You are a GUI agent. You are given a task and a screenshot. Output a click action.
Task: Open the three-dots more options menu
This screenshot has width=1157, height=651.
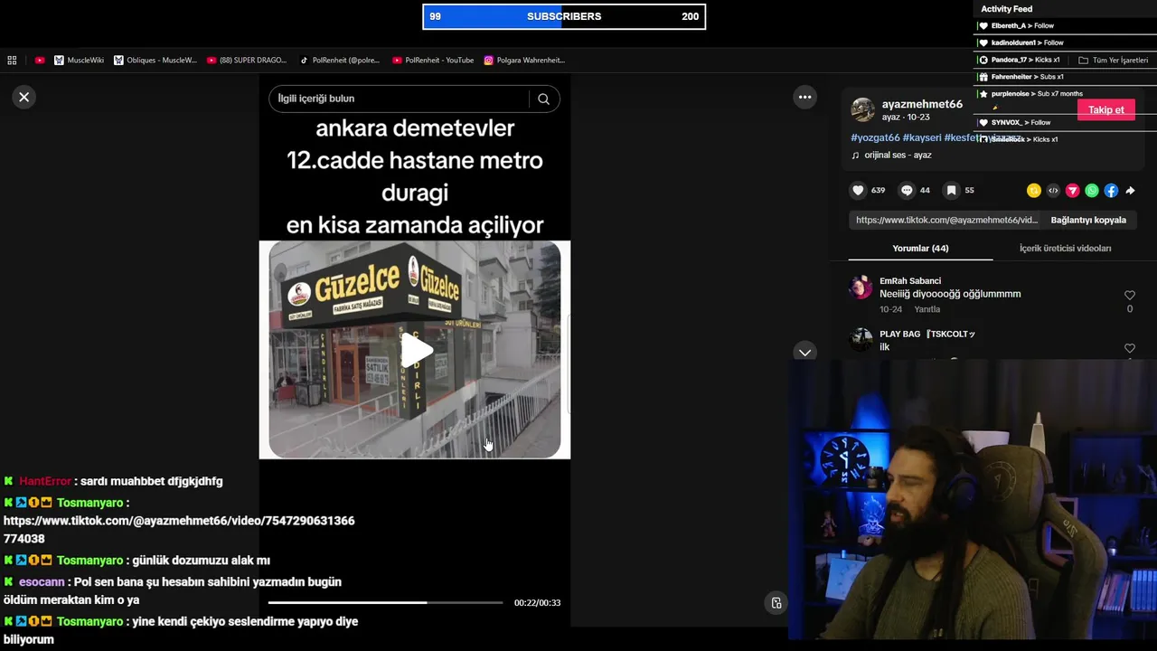pyautogui.click(x=804, y=97)
